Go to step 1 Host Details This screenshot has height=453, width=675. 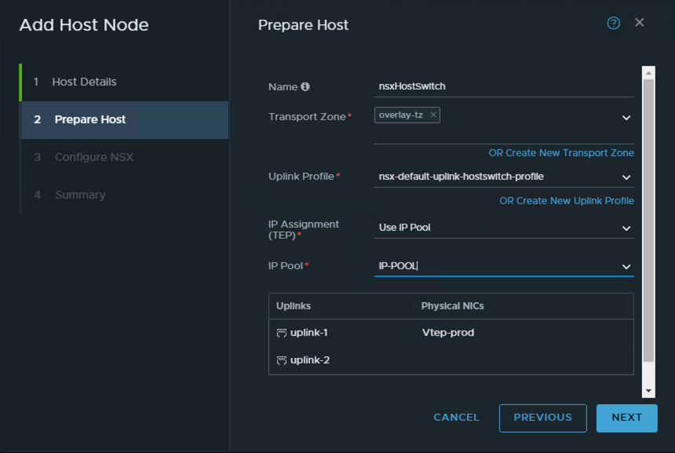[125, 82]
